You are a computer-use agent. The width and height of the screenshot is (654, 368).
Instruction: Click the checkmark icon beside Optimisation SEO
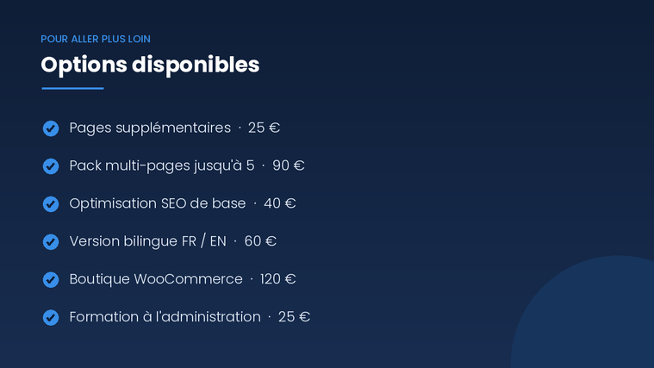(51, 204)
